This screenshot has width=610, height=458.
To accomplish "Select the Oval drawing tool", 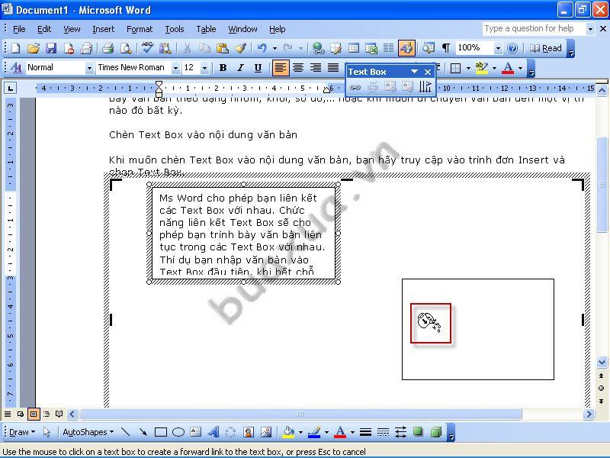I will coord(178,432).
